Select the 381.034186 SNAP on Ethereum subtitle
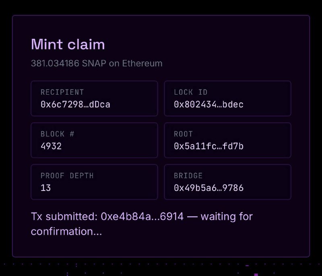The height and width of the screenshot is (276, 322). pos(97,63)
